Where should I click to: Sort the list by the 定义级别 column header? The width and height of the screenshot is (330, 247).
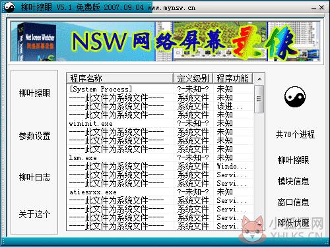coord(193,78)
